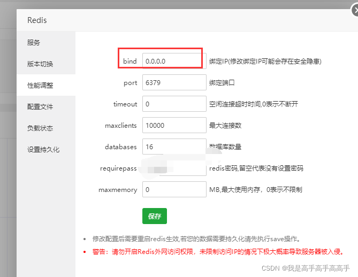Click the 最大连接数 label
This screenshot has width=358, height=277.
(x=225, y=125)
